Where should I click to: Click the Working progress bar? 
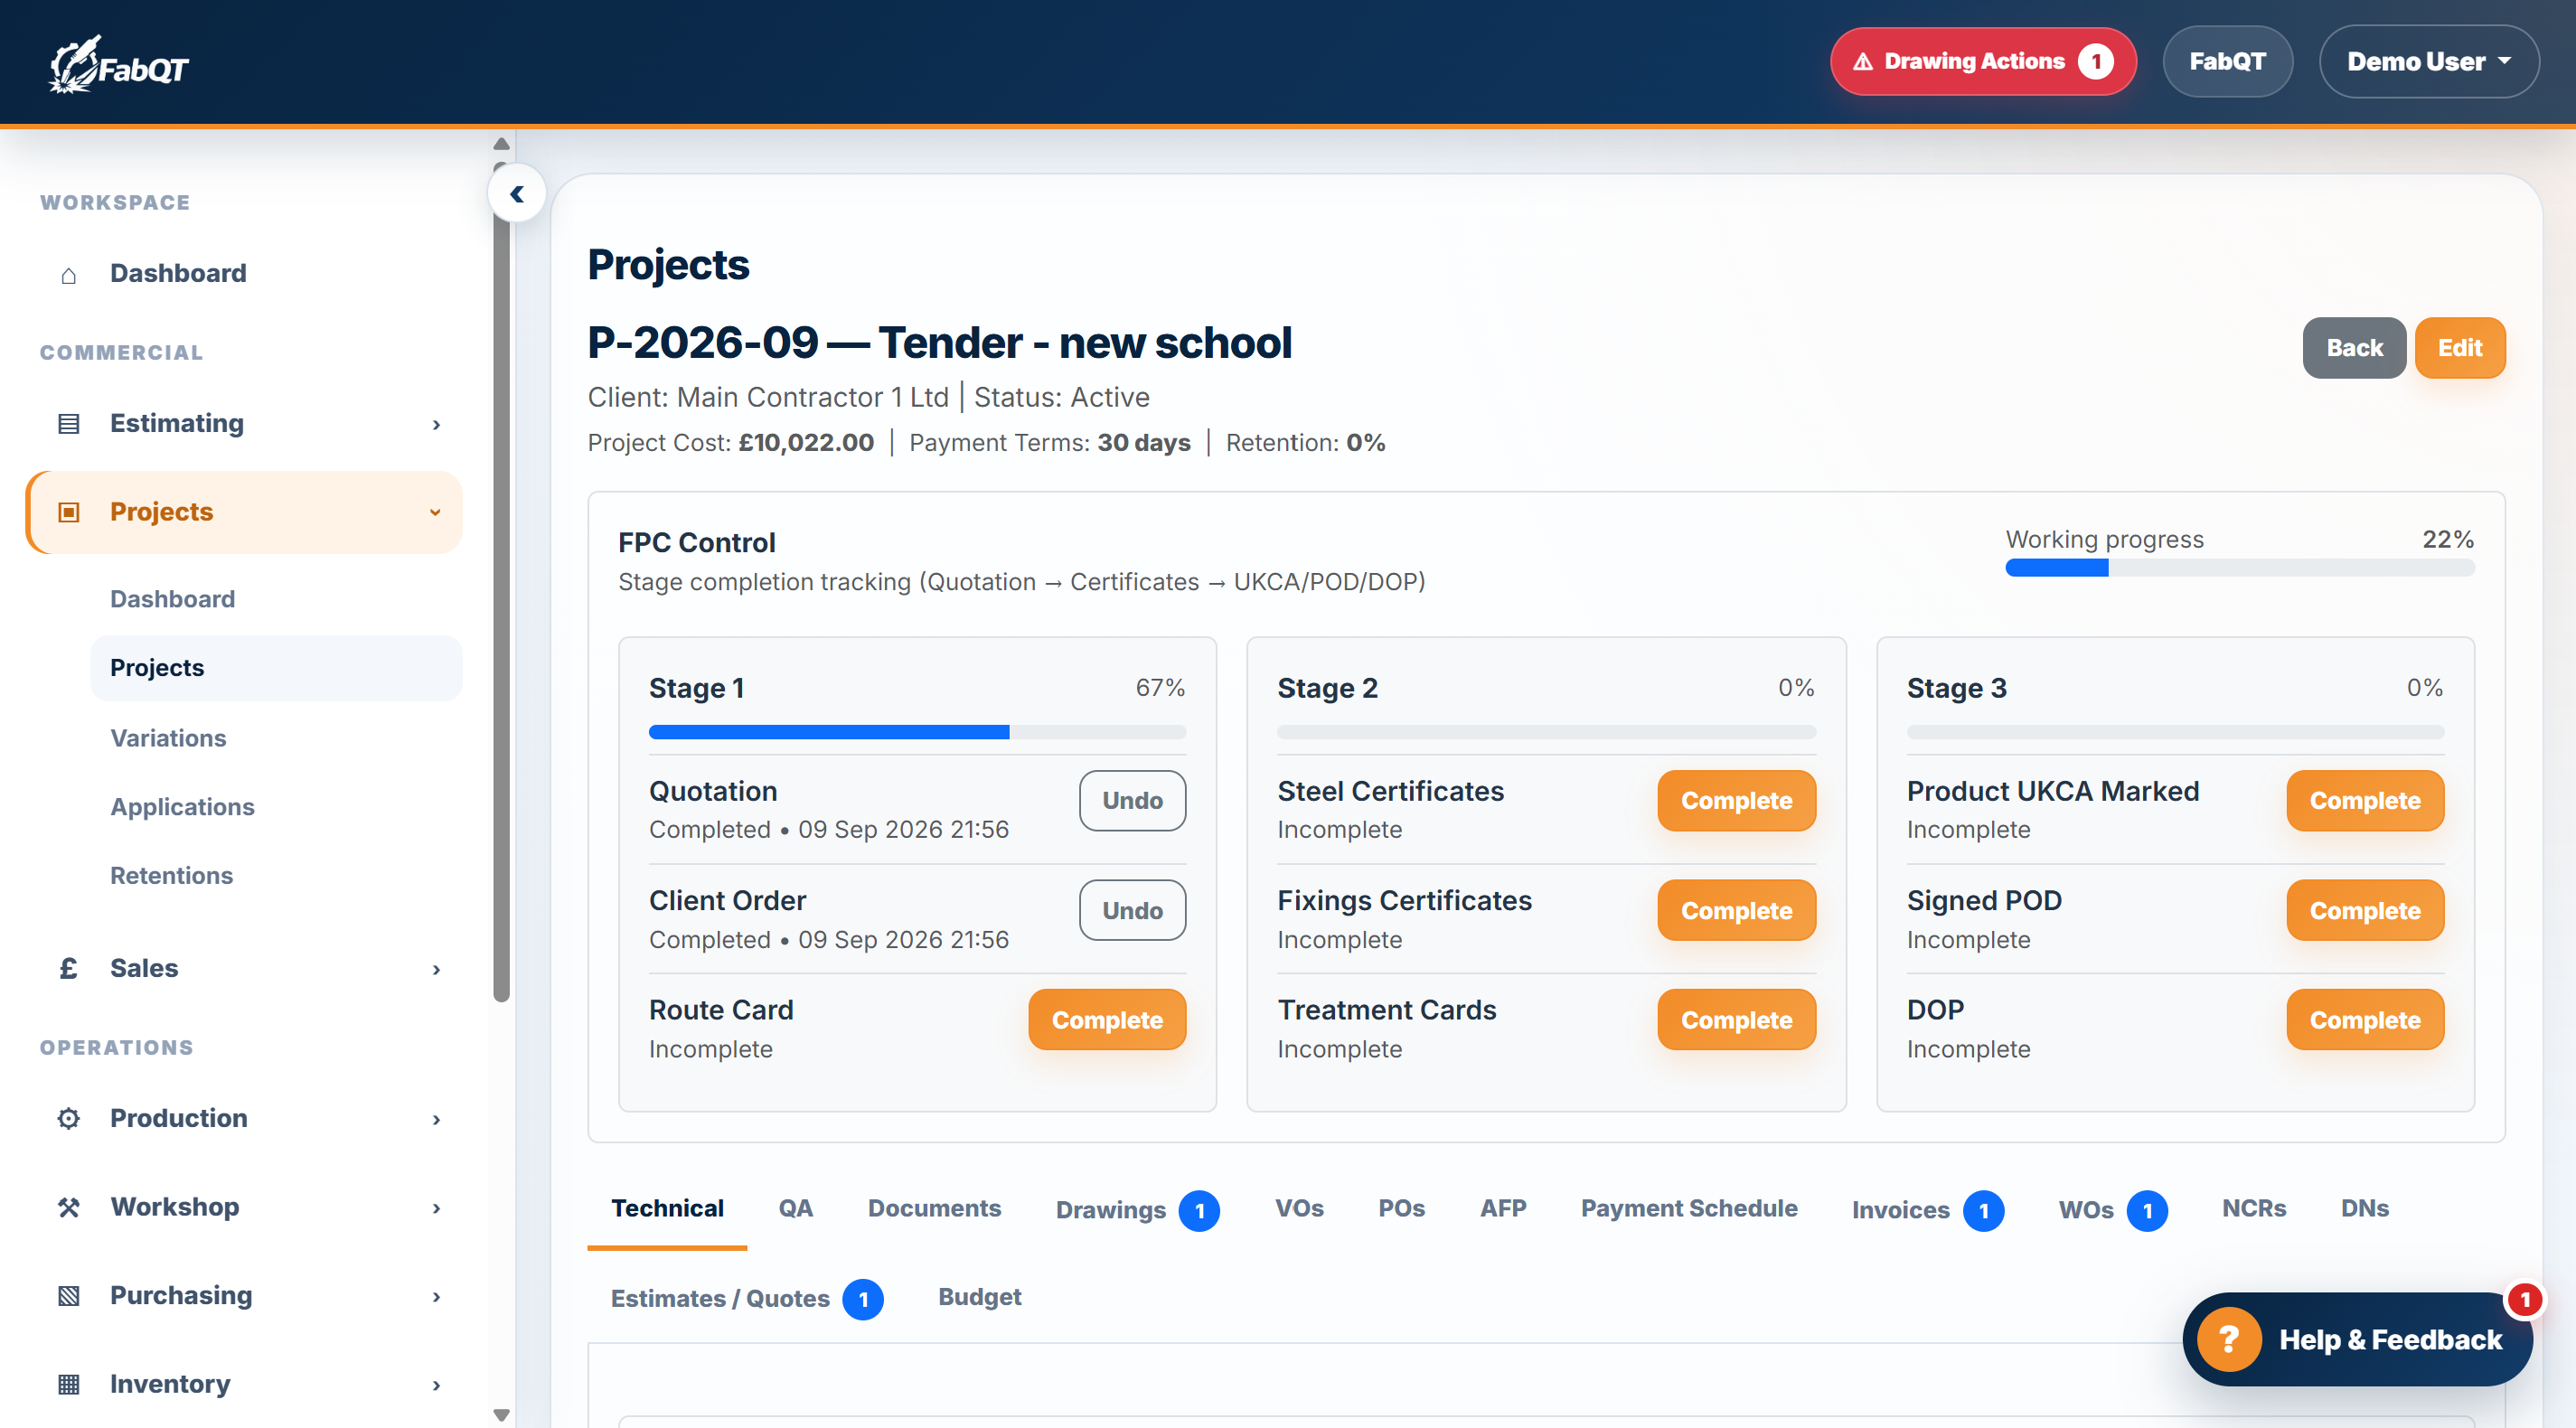coord(2239,568)
